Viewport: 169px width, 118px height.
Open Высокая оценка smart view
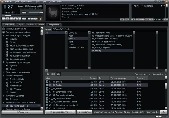pyautogui.click(x=17, y=59)
